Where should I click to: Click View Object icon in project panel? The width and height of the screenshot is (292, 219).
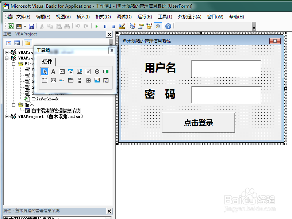coord(17,43)
